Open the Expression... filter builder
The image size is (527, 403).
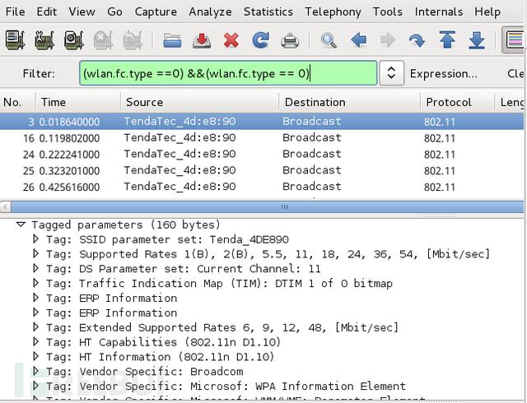tap(443, 73)
